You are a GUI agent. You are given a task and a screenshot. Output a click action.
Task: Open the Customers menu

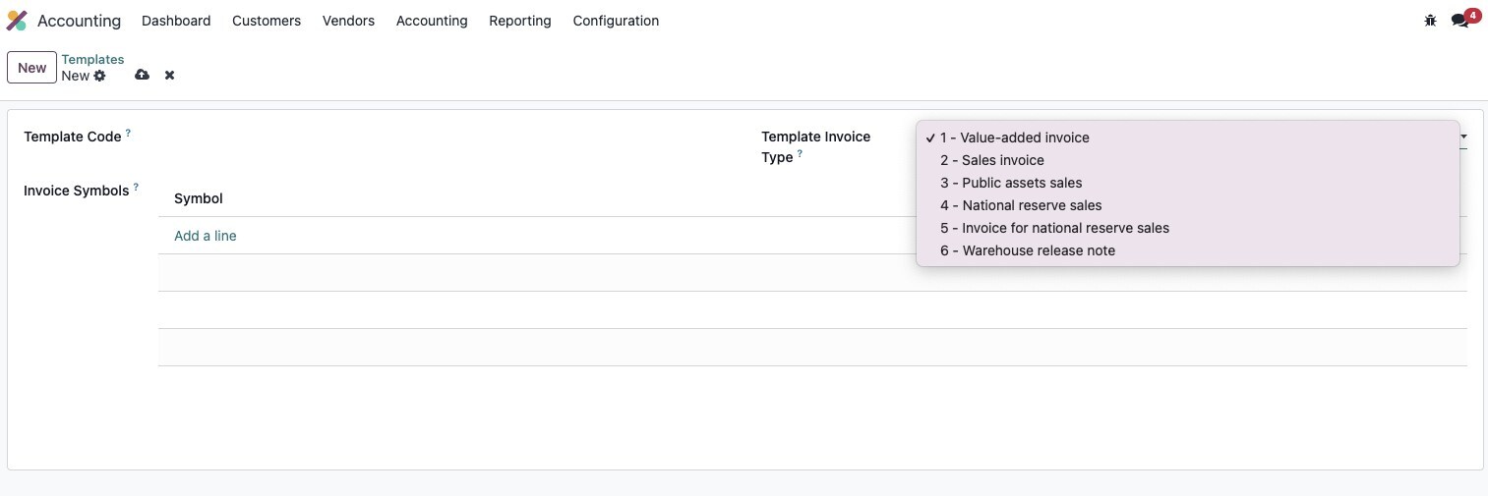coord(267,21)
